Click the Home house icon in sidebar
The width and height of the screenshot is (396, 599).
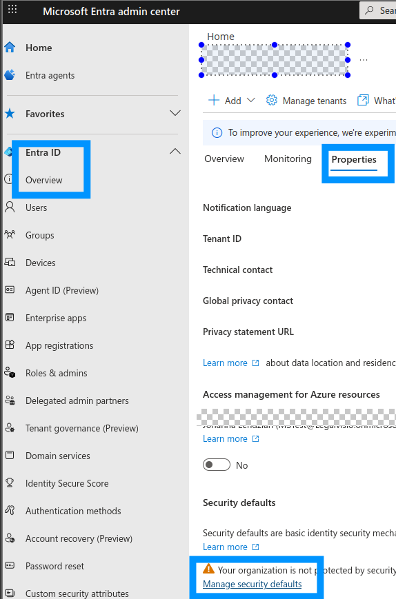point(10,48)
